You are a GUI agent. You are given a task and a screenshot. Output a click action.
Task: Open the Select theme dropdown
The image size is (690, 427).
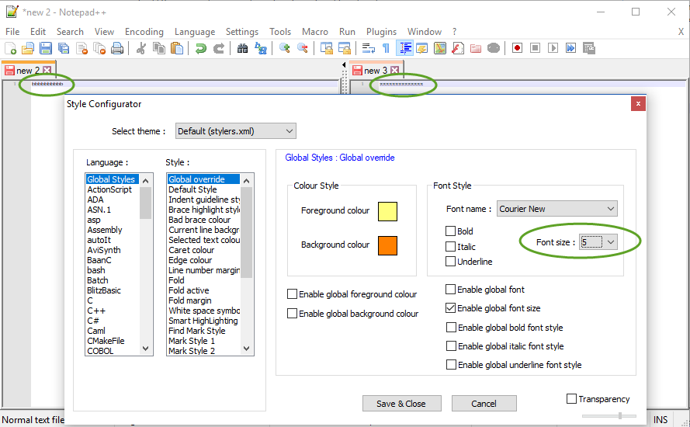pyautogui.click(x=235, y=131)
